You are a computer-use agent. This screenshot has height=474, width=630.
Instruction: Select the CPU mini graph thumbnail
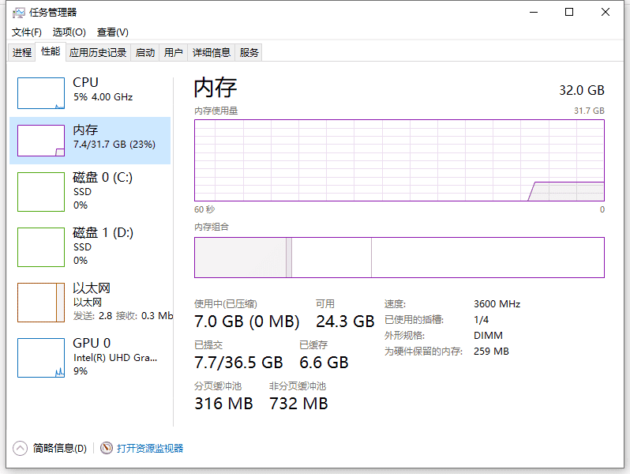41,93
